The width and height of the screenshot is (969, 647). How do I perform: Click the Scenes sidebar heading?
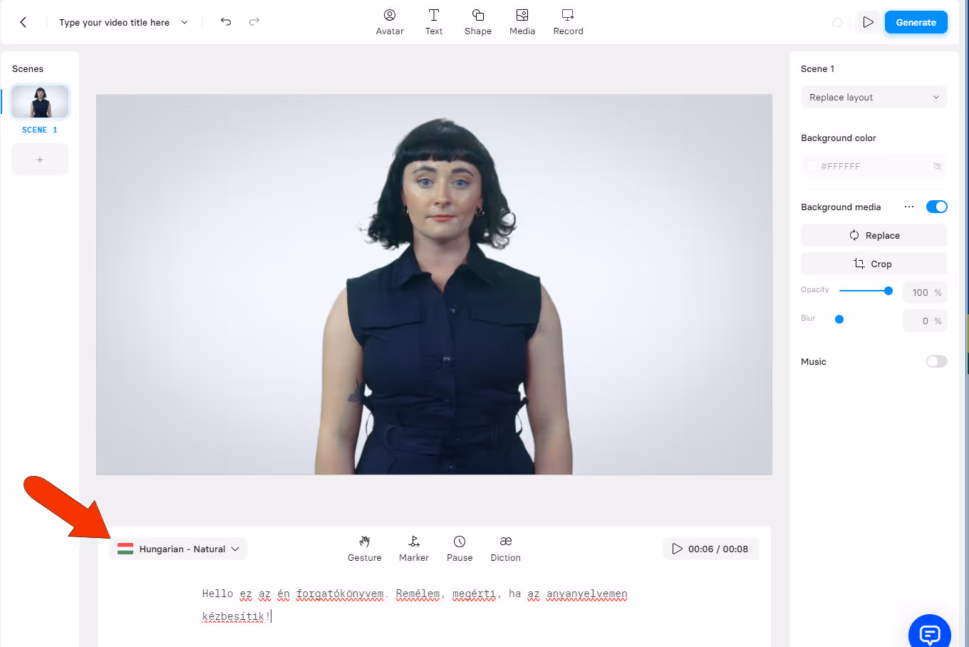28,68
